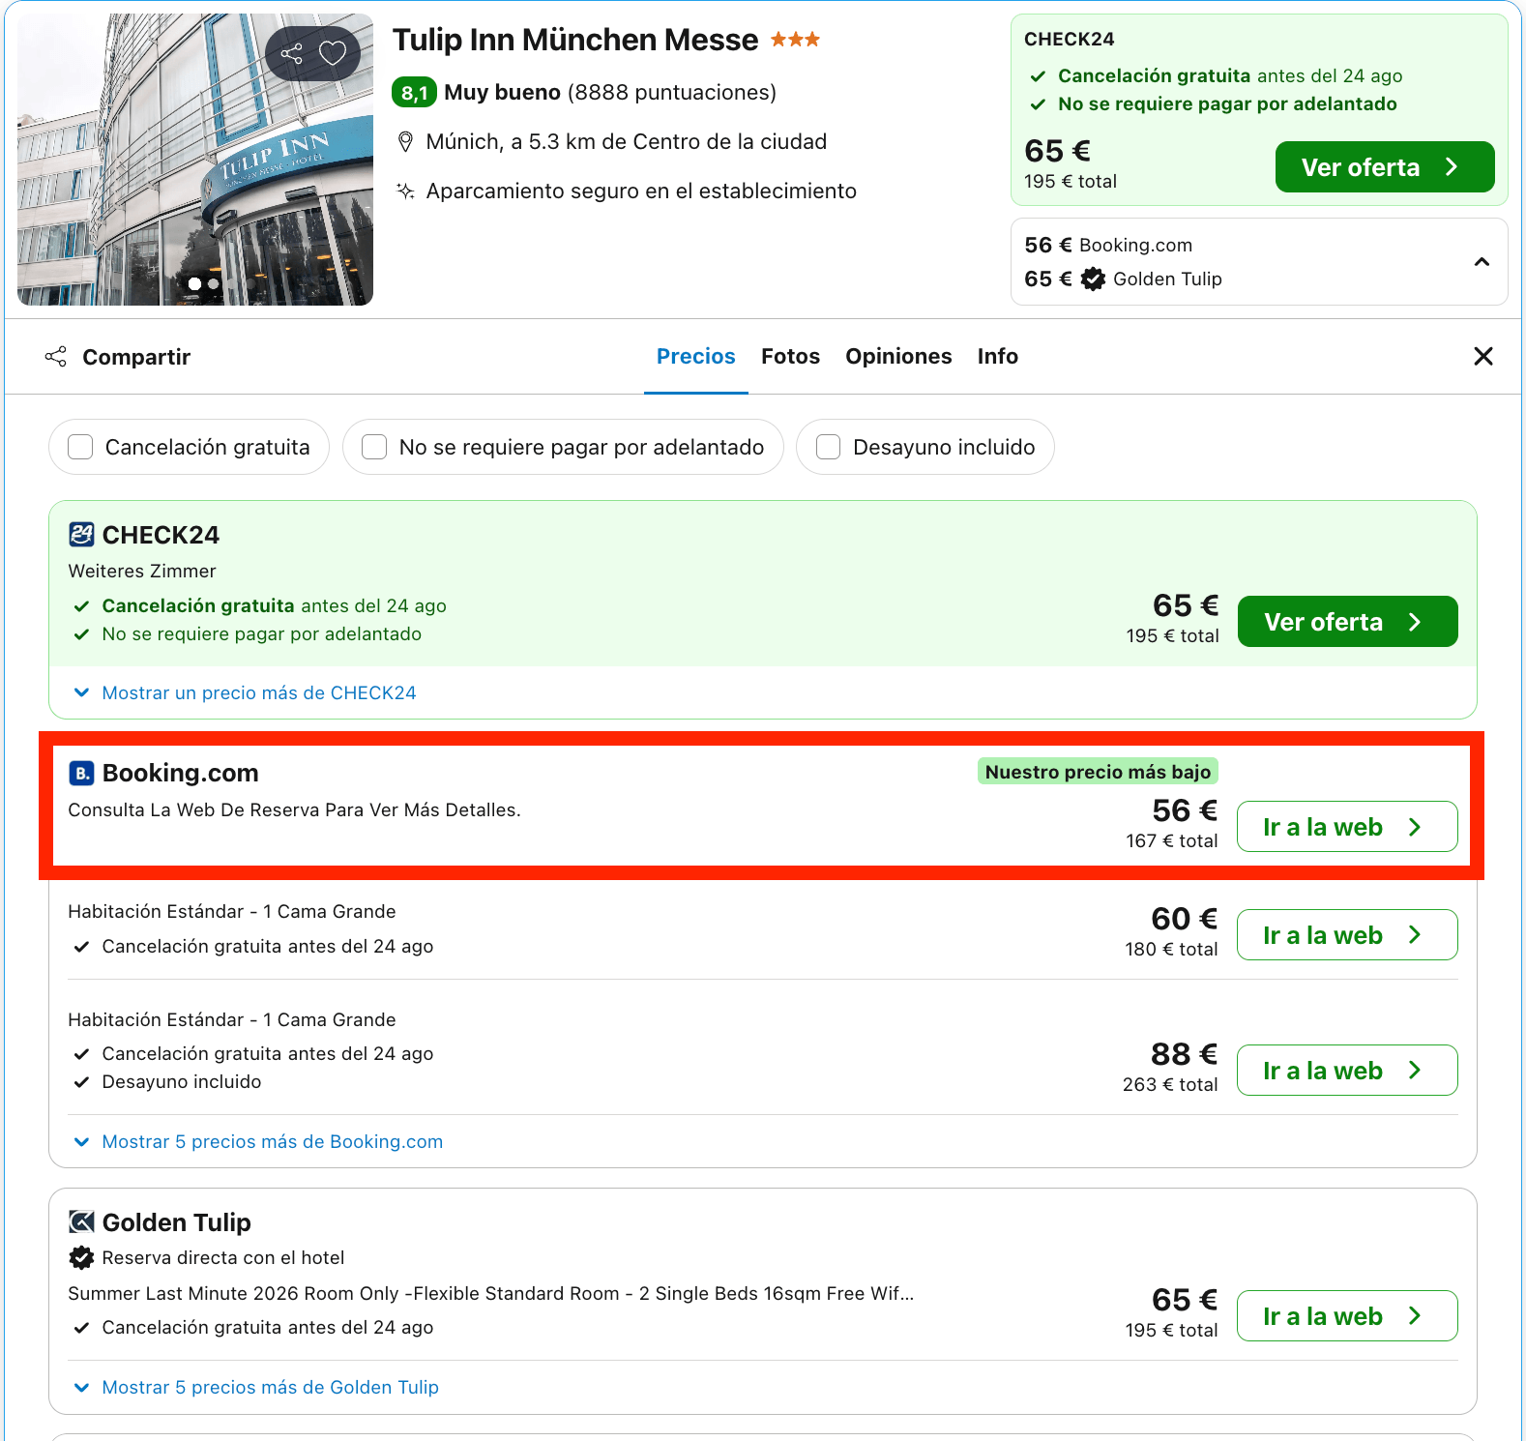Expand Mostrar 5 precios más de Booking.com
Image resolution: width=1526 pixels, height=1441 pixels.
click(258, 1141)
